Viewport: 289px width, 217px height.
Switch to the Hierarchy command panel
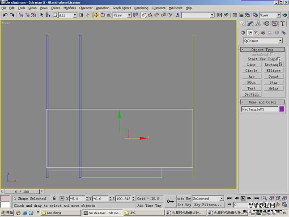tap(258, 24)
